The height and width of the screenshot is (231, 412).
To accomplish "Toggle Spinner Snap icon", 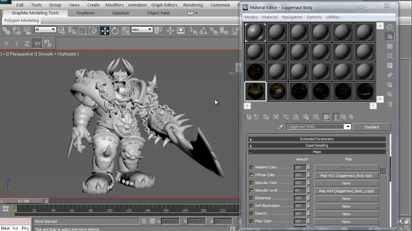I will pos(224,31).
